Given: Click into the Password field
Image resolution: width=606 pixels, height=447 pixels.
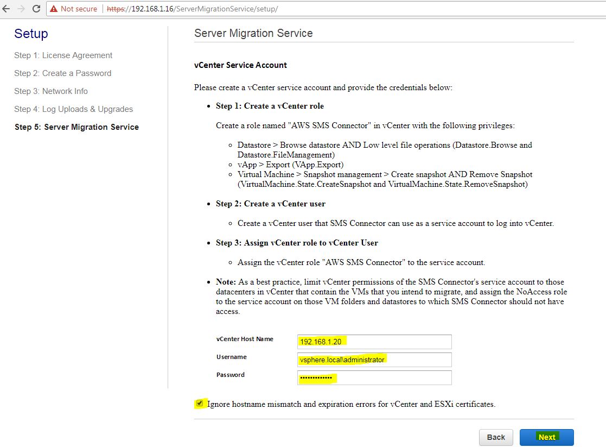Looking at the screenshot, I should coord(374,377).
